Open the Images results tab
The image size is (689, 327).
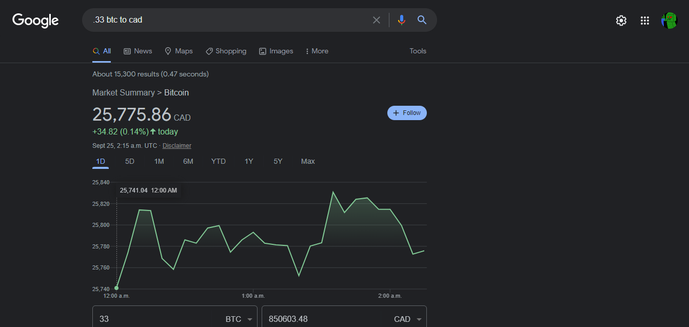click(x=276, y=51)
